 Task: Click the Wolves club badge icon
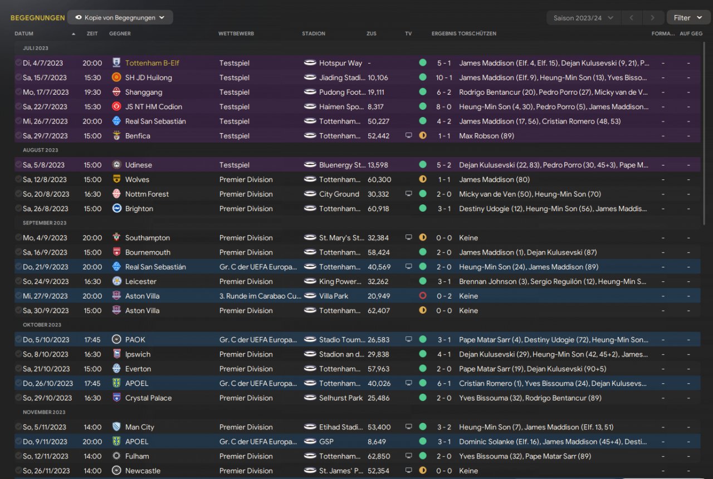(x=116, y=179)
